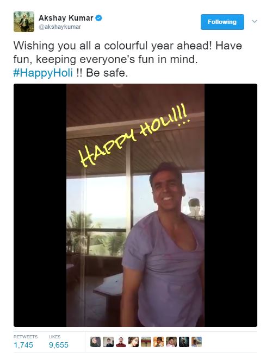Toggle the Following button to unfollow
The image size is (266, 353).
tap(222, 22)
